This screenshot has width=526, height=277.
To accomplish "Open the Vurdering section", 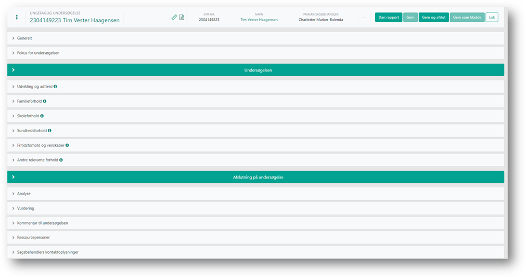I will pos(25,208).
